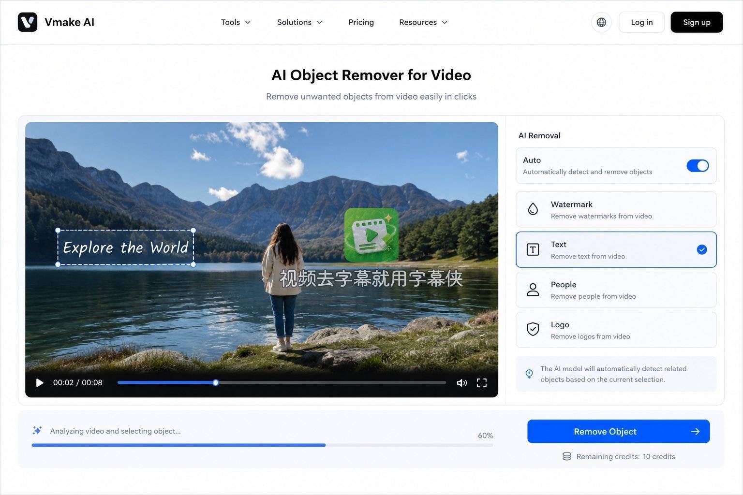The image size is (743, 495).
Task: Enter fullscreen video mode
Action: coord(482,383)
